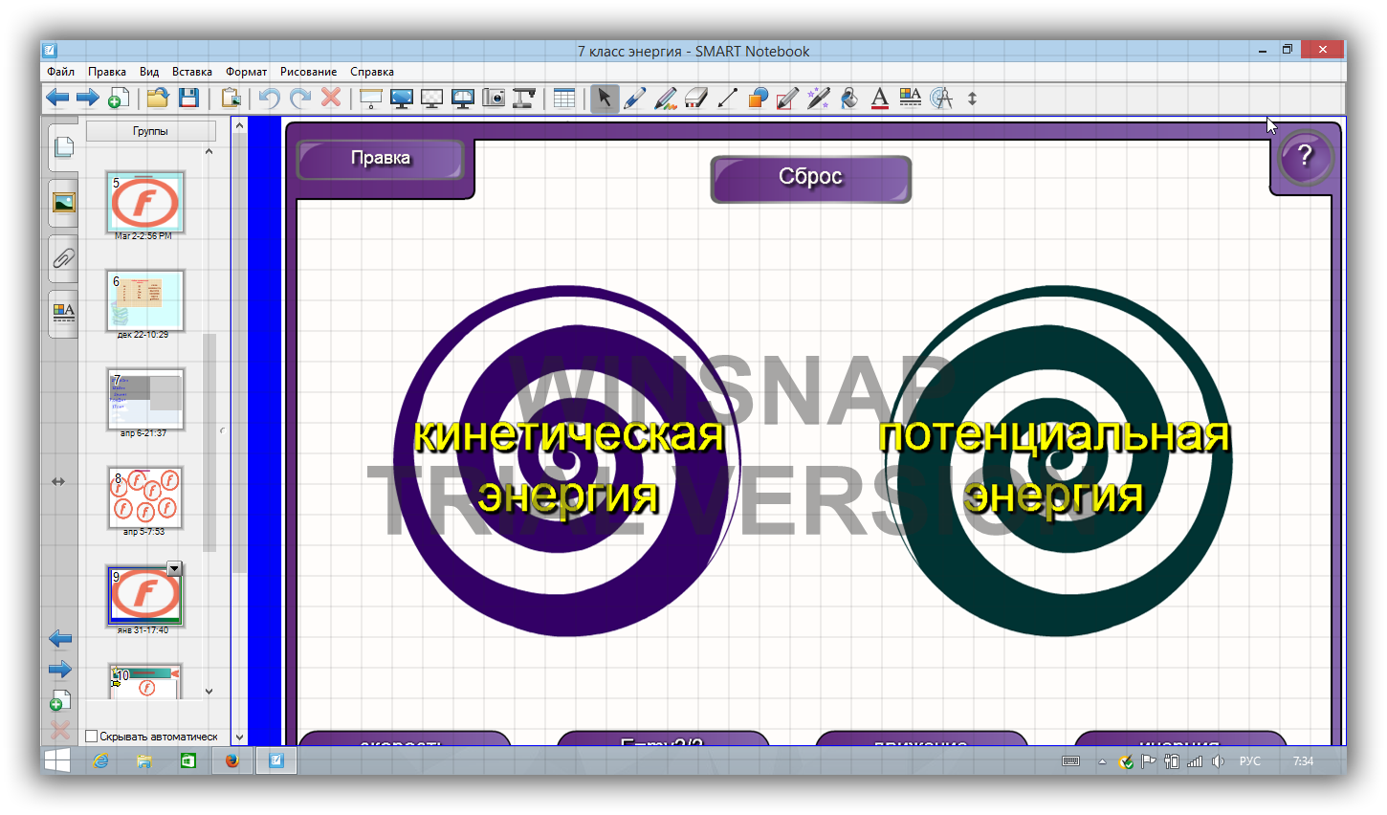The width and height of the screenshot is (1387, 815).
Task: Select the page 8 thumbnail
Action: coord(144,497)
